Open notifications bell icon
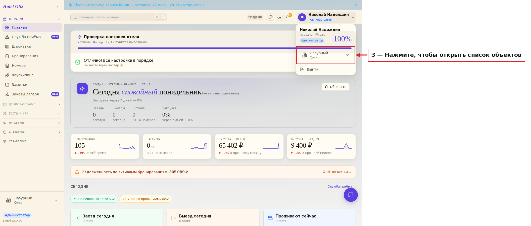 [288, 17]
